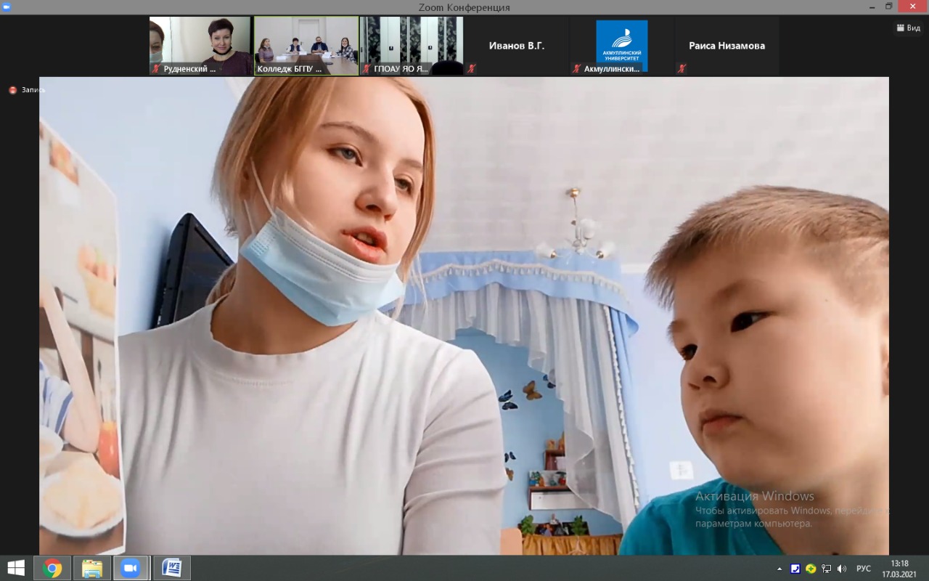Switch to Zoom app in taskbar
Viewport: 929px width, 581px height.
pyautogui.click(x=131, y=567)
